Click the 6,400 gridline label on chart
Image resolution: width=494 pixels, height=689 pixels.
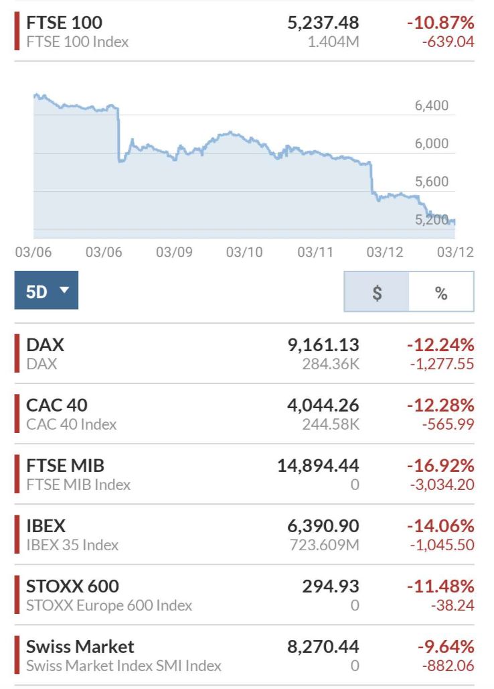pyautogui.click(x=432, y=106)
